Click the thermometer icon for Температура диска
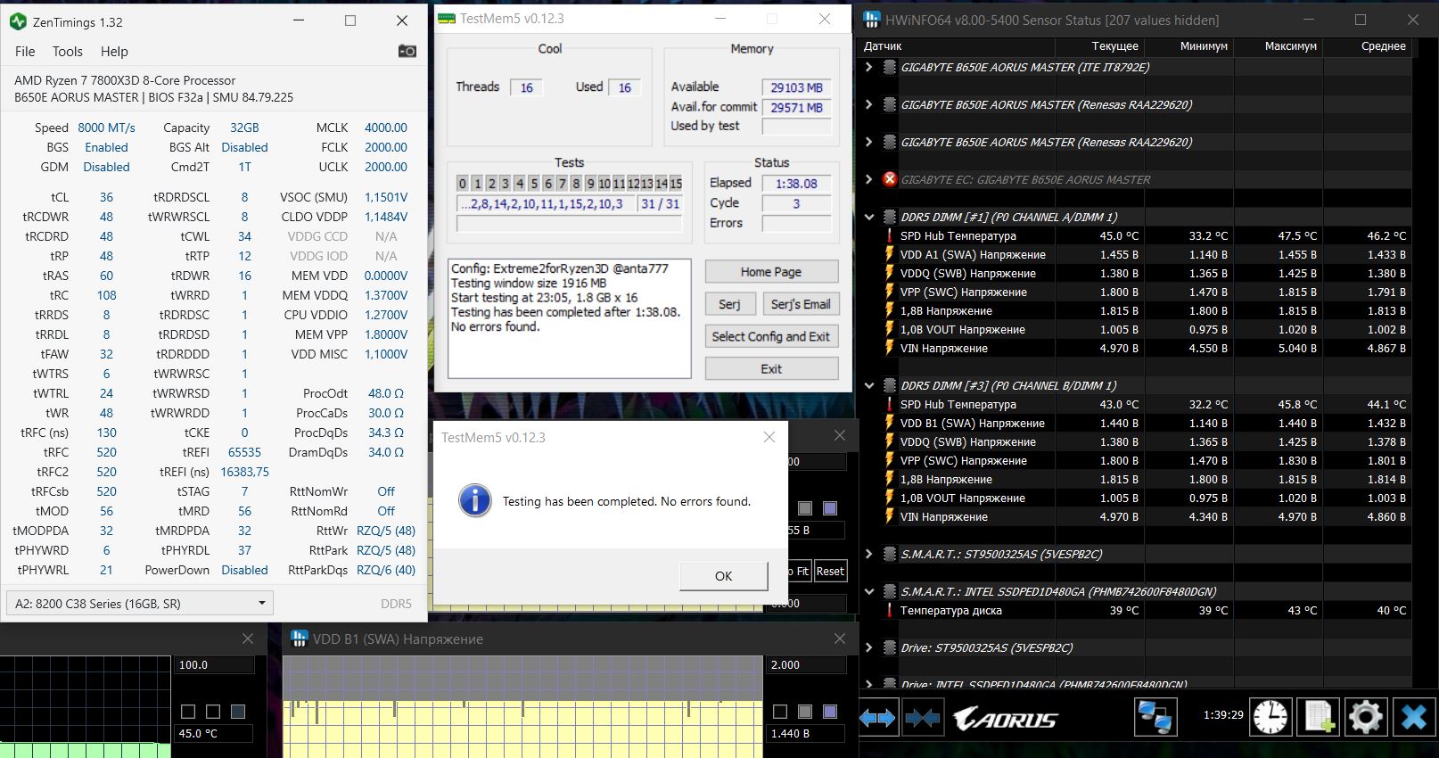 [x=889, y=611]
